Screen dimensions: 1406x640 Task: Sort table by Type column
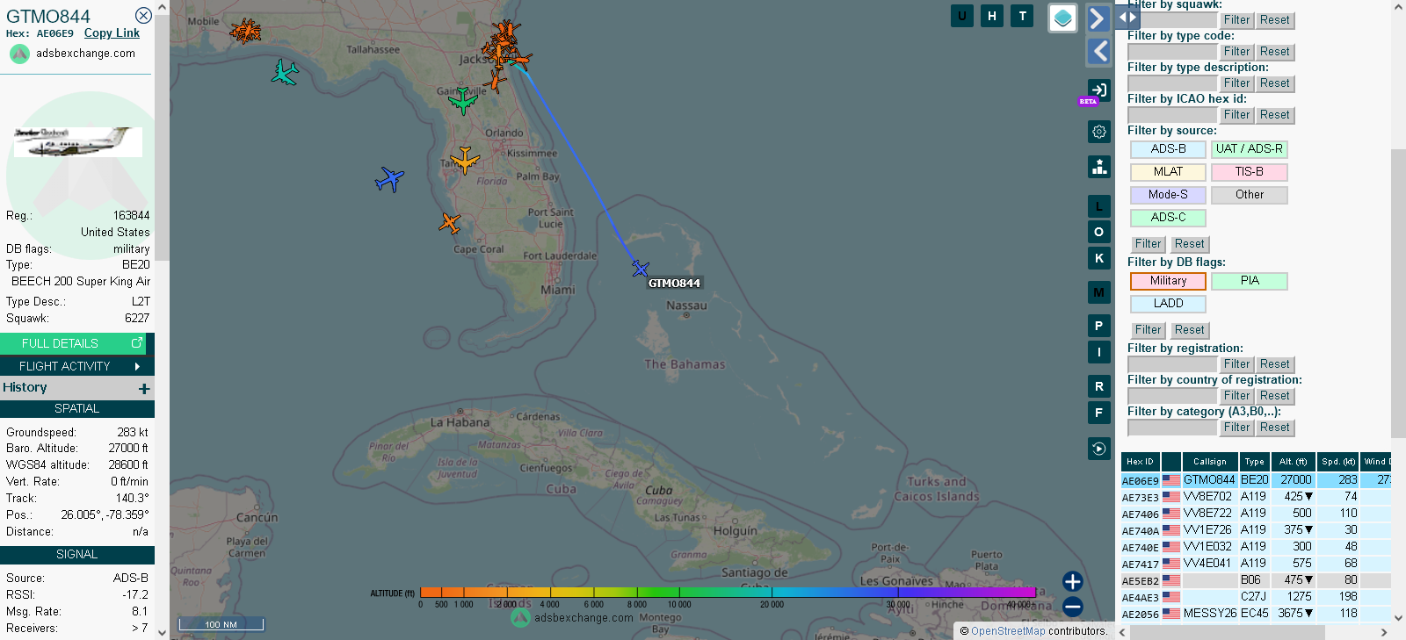[1255, 462]
